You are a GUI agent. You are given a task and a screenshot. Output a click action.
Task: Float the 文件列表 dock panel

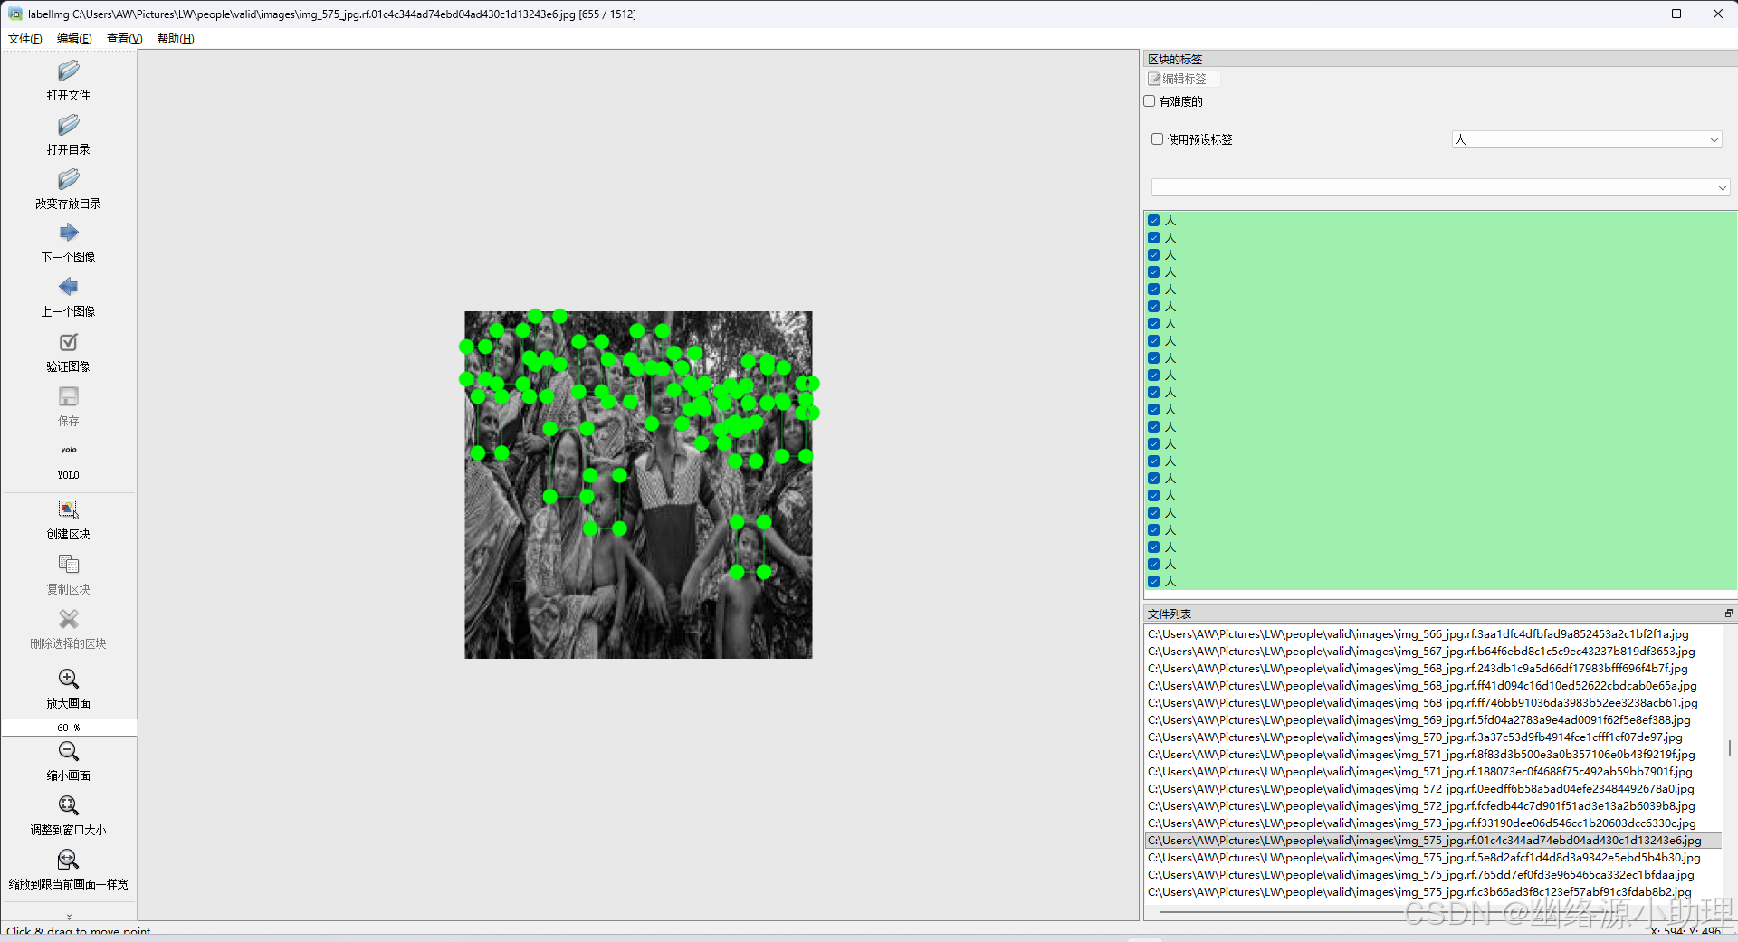pyautogui.click(x=1728, y=614)
